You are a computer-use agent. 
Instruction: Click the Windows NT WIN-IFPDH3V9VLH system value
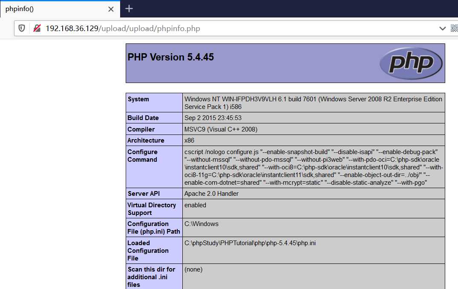313,103
